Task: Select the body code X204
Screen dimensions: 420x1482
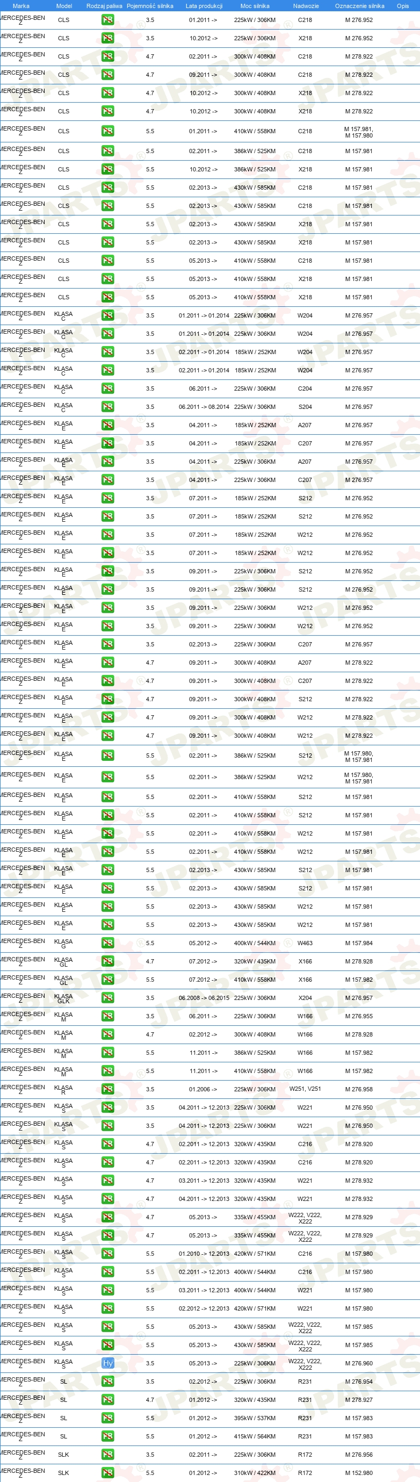Action: (305, 998)
